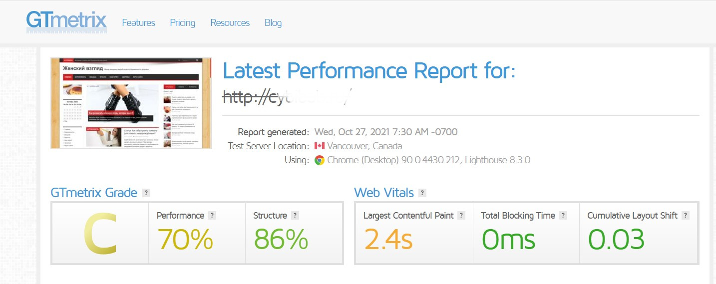
Task: Click help icon next to Structure
Action: (x=295, y=216)
